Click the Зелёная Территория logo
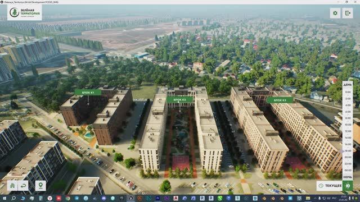Image resolution: width=360 pixels, height=202 pixels. 25,12
